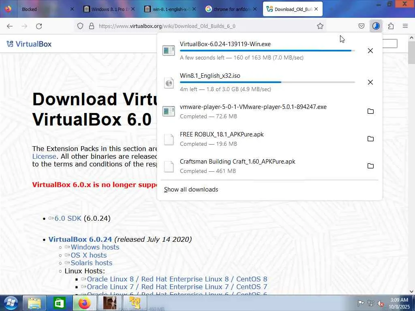Click the Win8.1 ISO download progress bar
Screen dimensions: 415x311
click(267, 82)
